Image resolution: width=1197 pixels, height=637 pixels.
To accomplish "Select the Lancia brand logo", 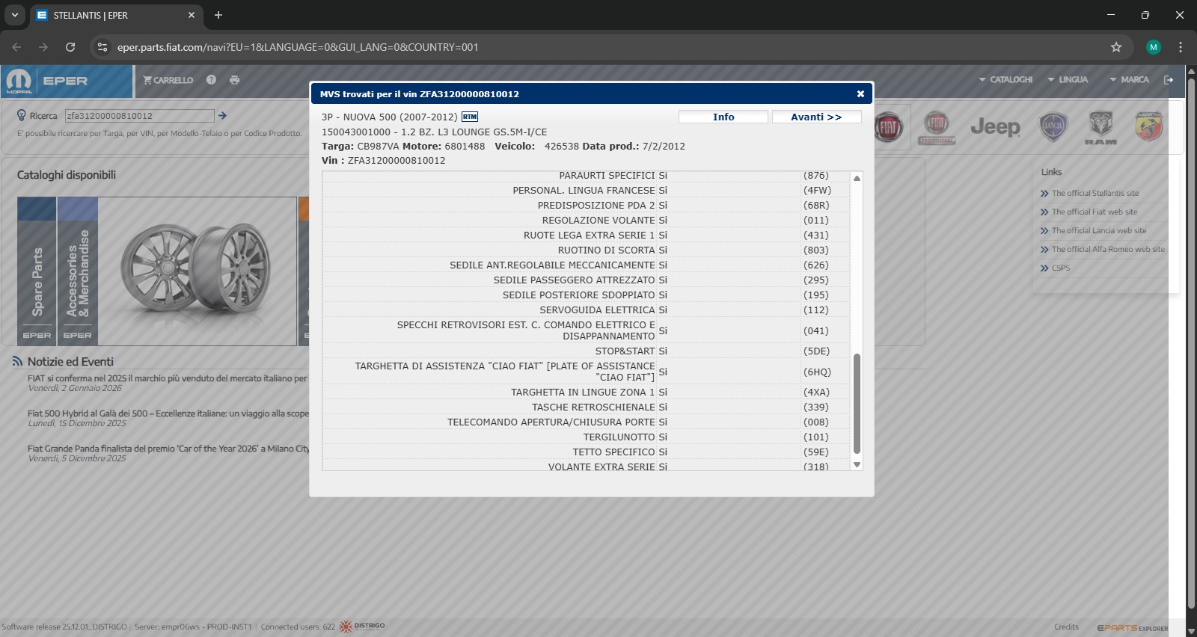I will [1053, 127].
